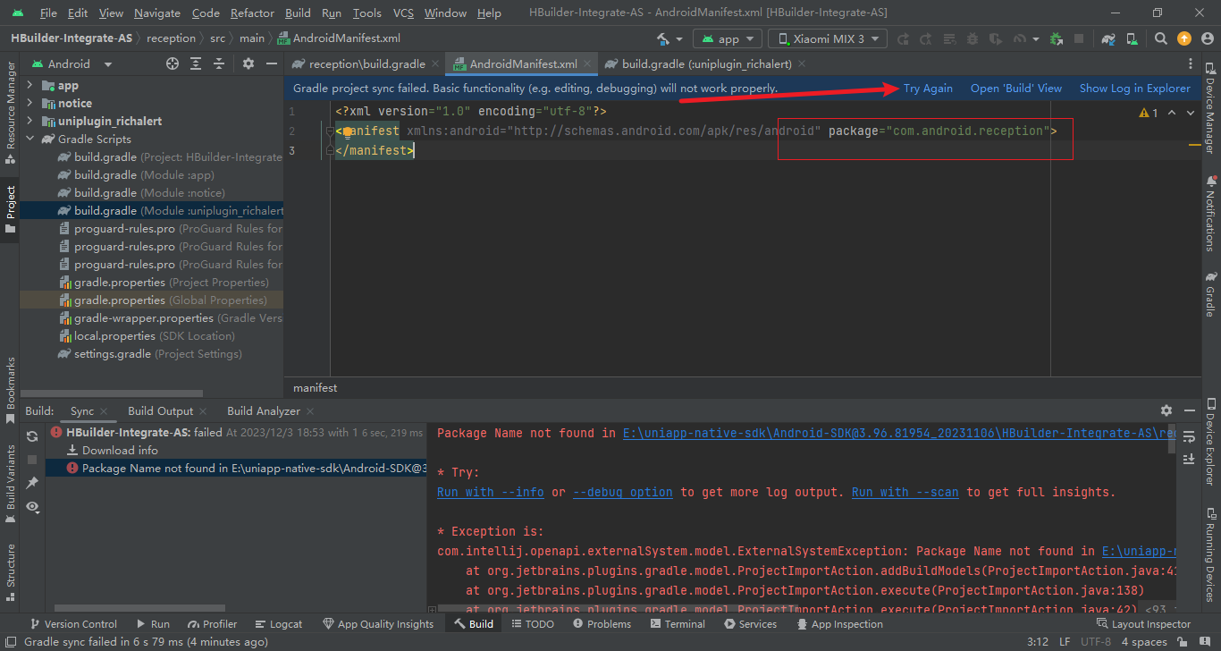This screenshot has height=651, width=1221.
Task: Open Device Manager from the top toolbar
Action: coord(1132,39)
